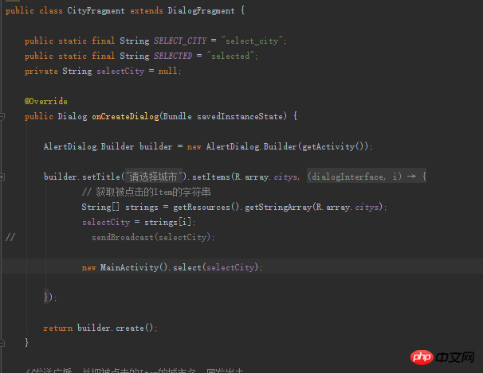Viewport: 483px width, 373px height.
Task: Click the commented-out sendBroadcast call
Action: pyautogui.click(x=153, y=237)
